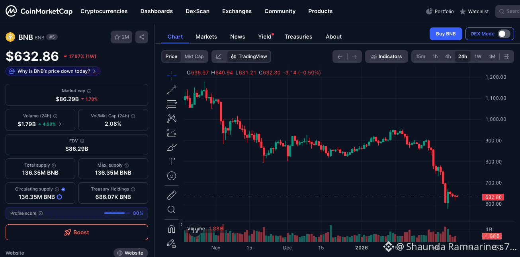Choose the text annotation tool
The width and height of the screenshot is (520, 257).
click(x=172, y=162)
